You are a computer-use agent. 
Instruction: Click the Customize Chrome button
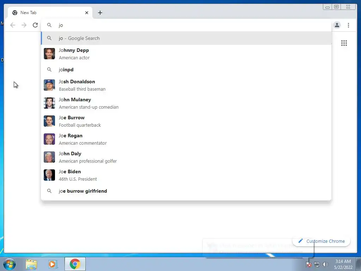click(322, 241)
